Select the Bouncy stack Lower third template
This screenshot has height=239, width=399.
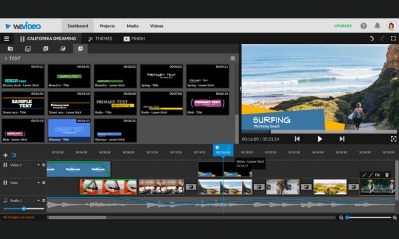click(x=23, y=76)
